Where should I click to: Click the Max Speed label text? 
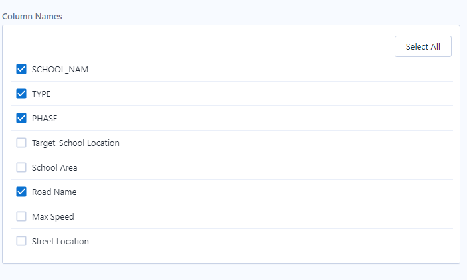coord(52,217)
